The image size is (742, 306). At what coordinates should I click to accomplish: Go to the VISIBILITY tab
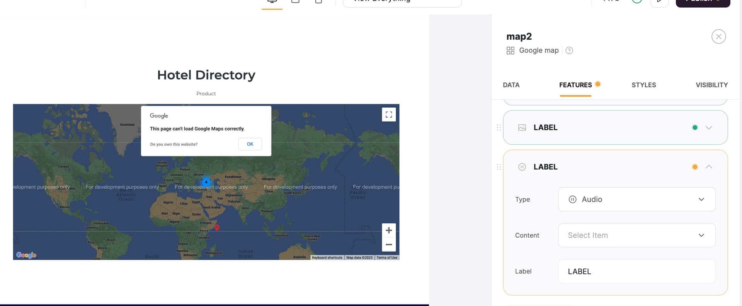[711, 85]
